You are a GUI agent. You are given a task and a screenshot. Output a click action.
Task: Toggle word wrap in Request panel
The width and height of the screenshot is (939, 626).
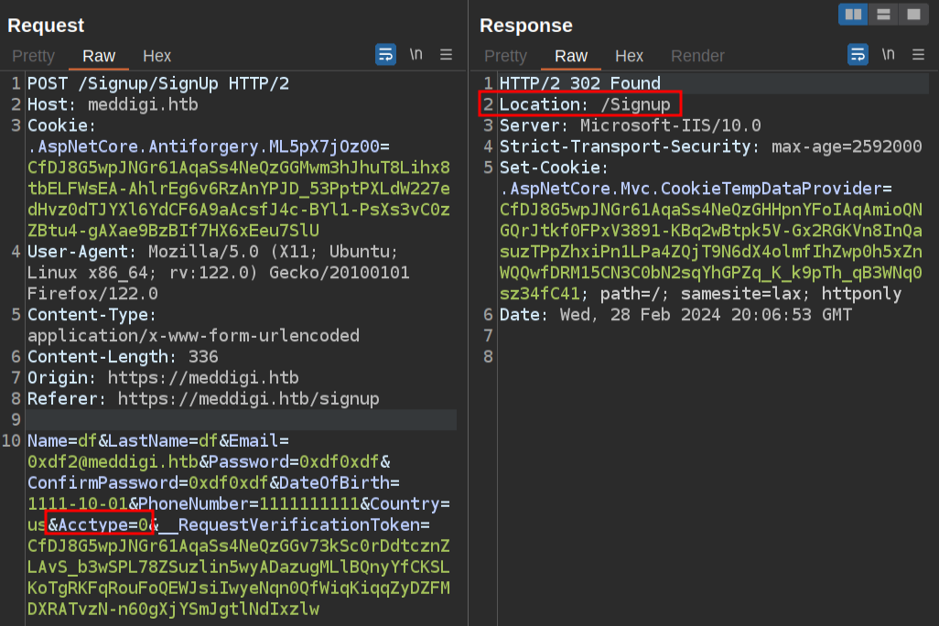tap(385, 55)
